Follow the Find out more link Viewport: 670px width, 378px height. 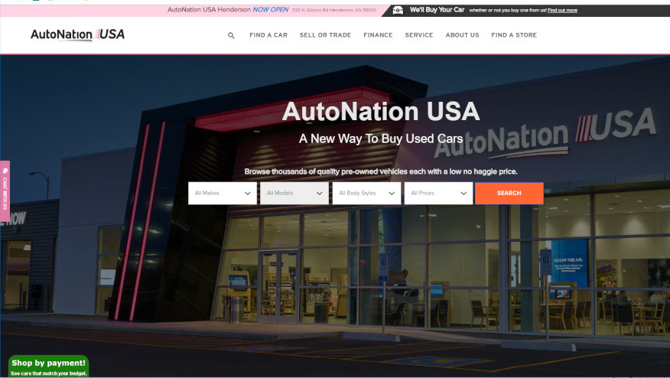562,11
